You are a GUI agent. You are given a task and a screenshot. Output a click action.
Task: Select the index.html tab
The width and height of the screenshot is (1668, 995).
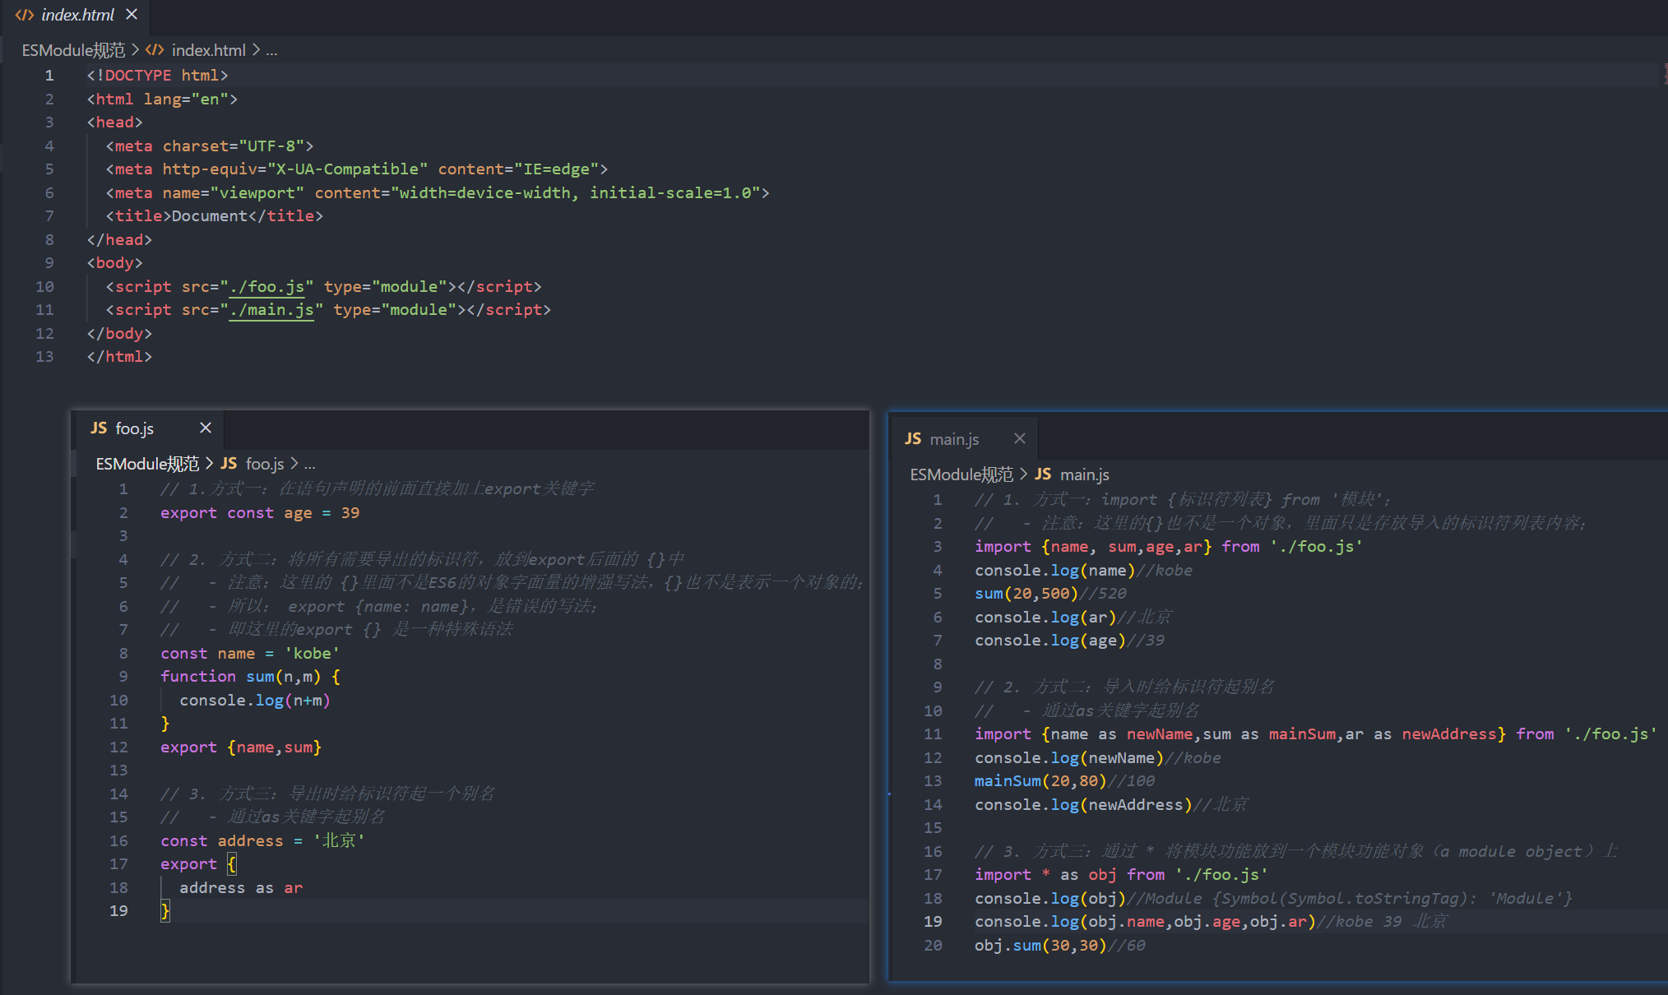77,15
